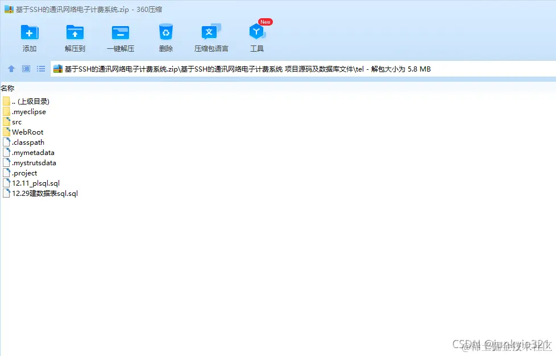Open the 12.11_plsql.sql file
Viewport: 556px width, 356px height.
pos(35,183)
